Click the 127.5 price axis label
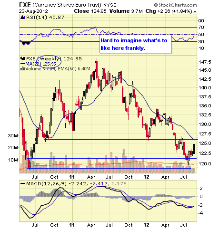 [205, 134]
